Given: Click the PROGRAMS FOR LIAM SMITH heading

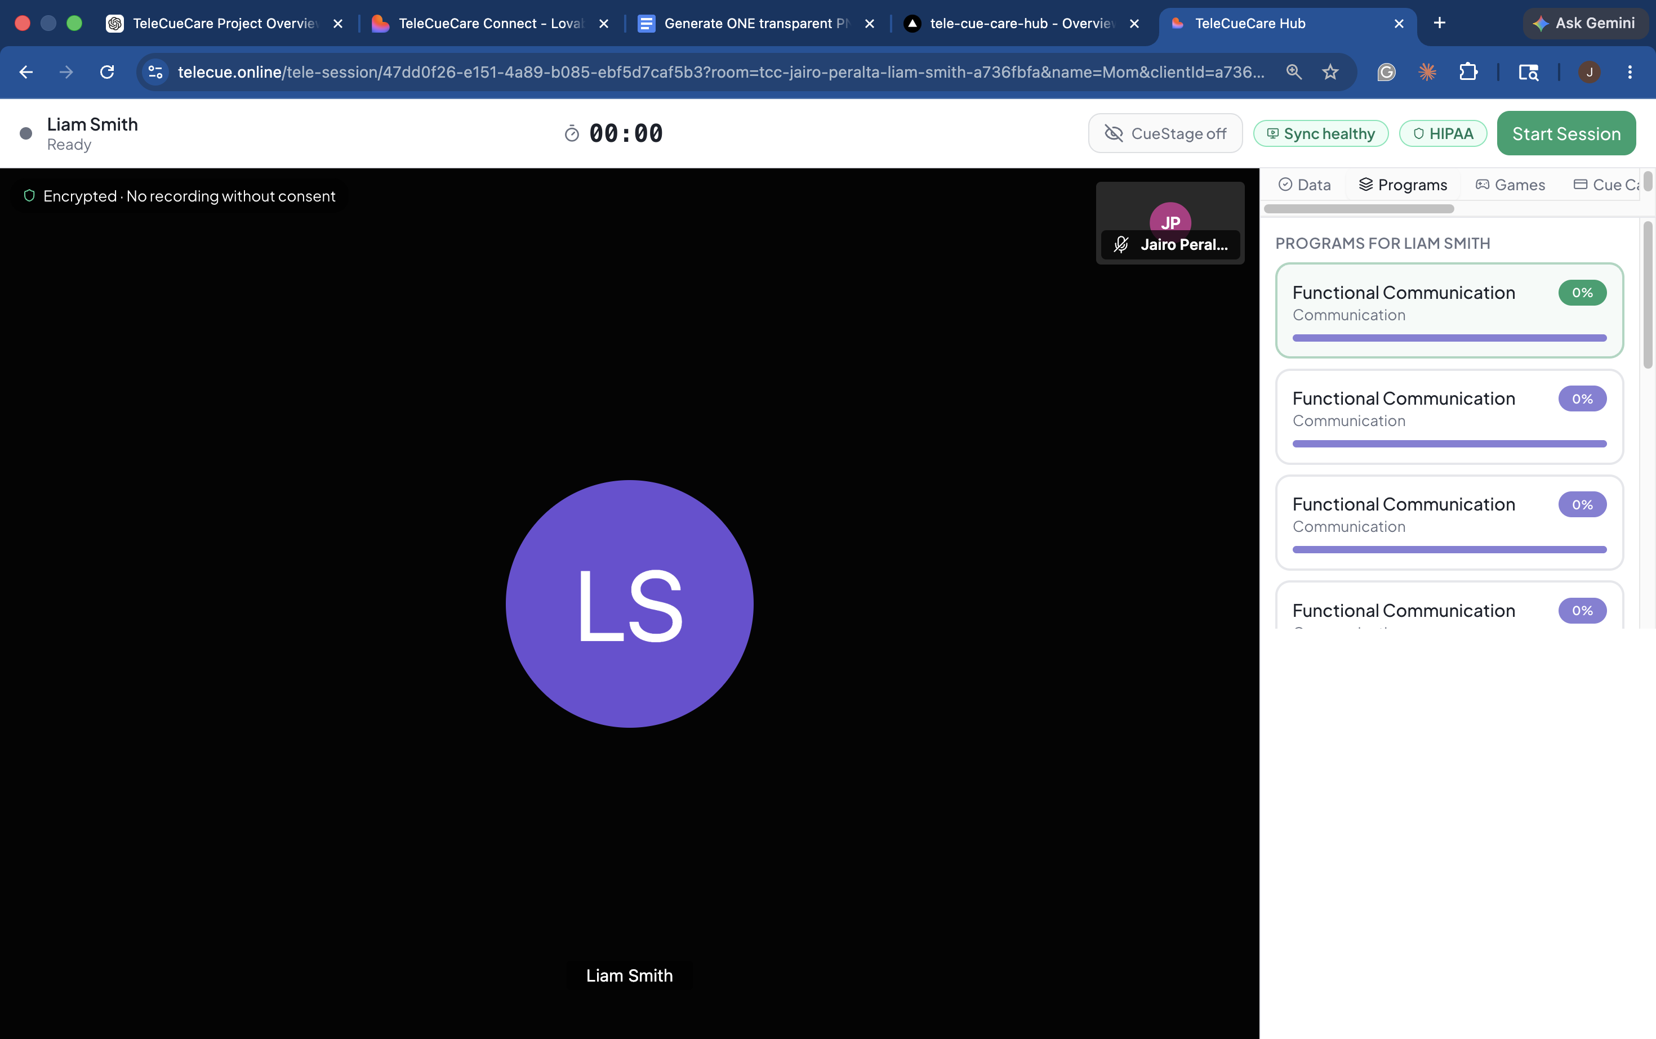Looking at the screenshot, I should tap(1382, 243).
